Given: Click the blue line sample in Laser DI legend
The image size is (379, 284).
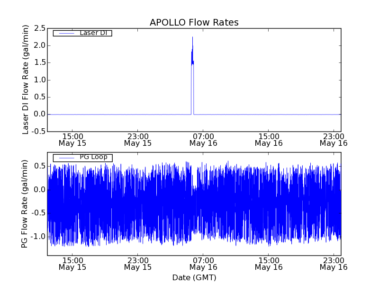Looking at the screenshot, I should (x=66, y=33).
